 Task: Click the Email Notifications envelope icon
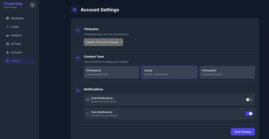88,100
